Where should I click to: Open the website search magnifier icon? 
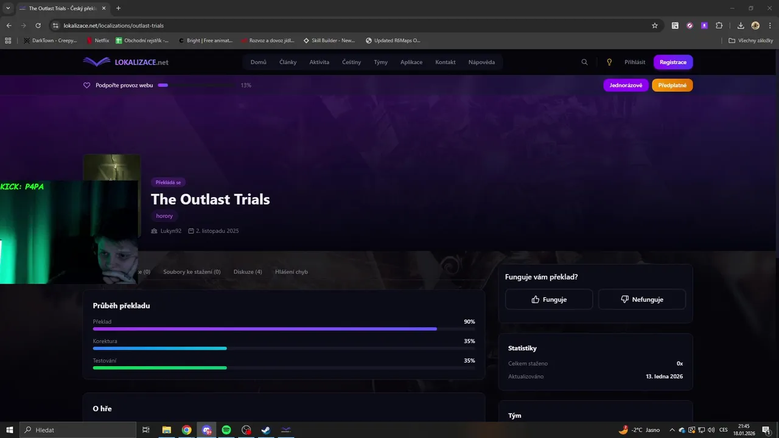[x=584, y=62]
